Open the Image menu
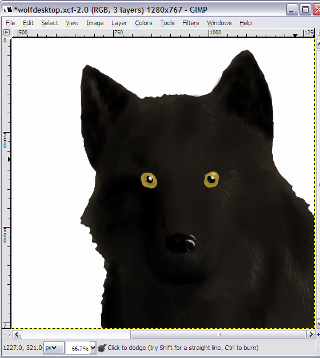 [95, 23]
